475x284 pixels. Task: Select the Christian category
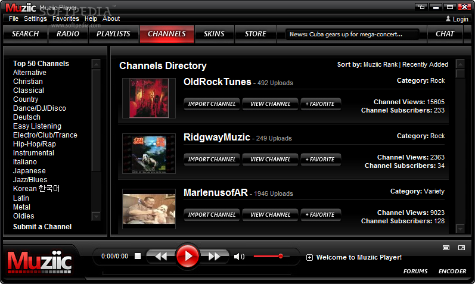pyautogui.click(x=28, y=82)
